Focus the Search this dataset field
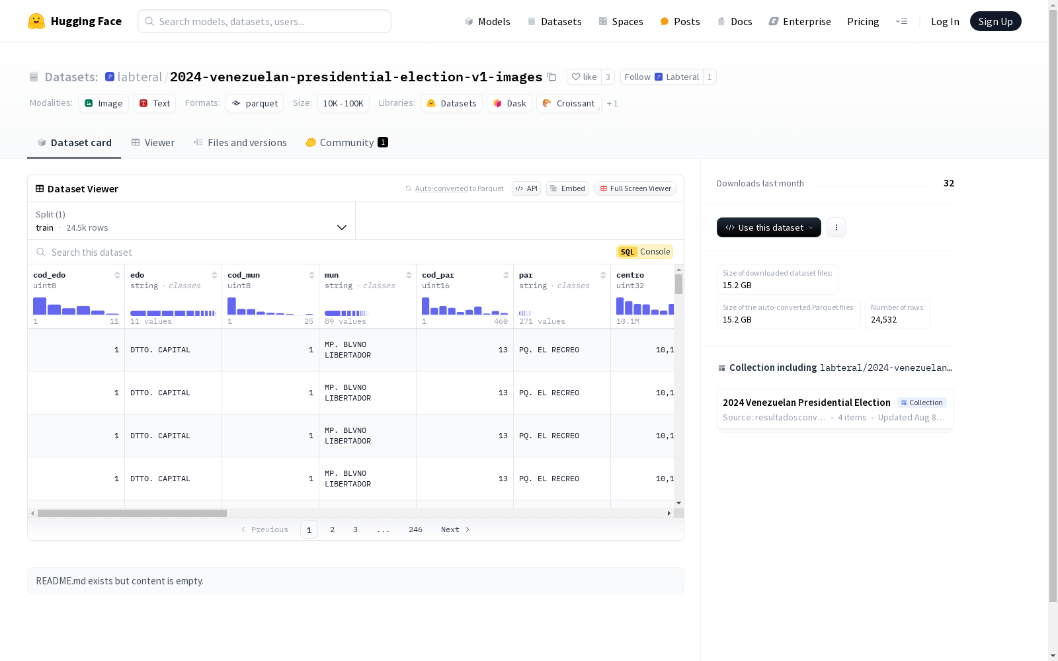Screen dimensions: 1058x661 (x=324, y=252)
